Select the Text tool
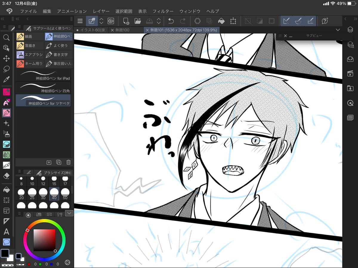The height and width of the screenshot is (268, 358). pos(6,232)
